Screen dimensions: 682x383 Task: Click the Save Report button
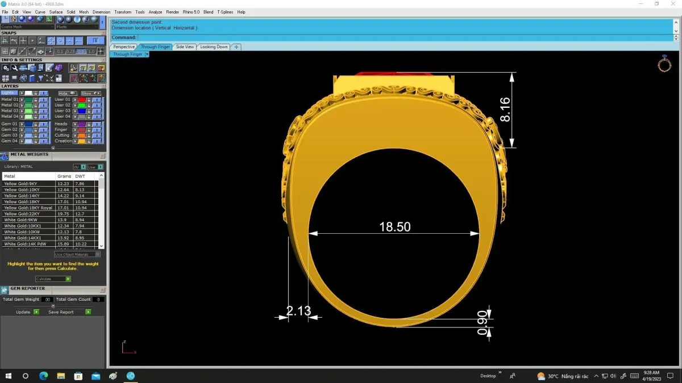pos(69,312)
